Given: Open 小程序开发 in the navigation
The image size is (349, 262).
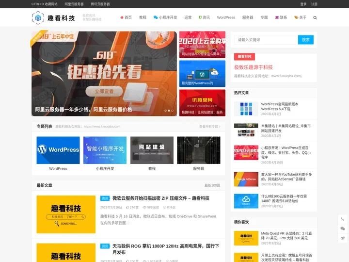Looking at the screenshot, I should [165, 17].
